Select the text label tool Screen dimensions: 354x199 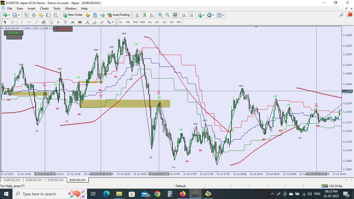tap(65, 22)
